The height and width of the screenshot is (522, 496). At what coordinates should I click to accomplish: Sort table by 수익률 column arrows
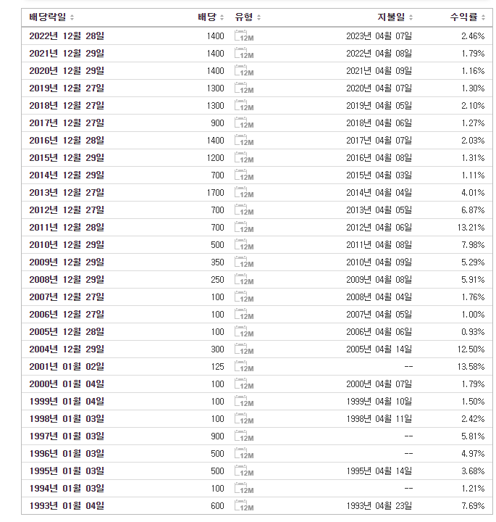(x=484, y=17)
